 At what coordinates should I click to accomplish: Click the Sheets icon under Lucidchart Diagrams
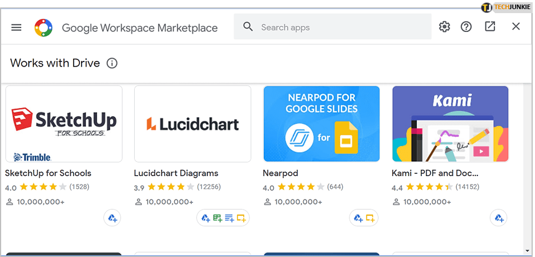point(217,218)
